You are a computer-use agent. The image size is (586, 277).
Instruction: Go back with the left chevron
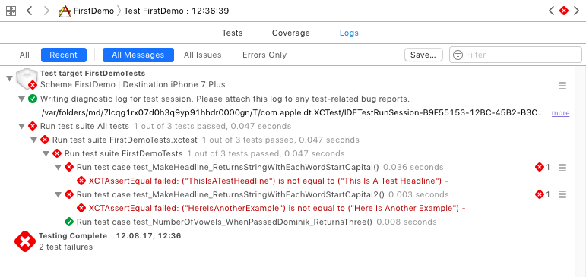point(30,11)
